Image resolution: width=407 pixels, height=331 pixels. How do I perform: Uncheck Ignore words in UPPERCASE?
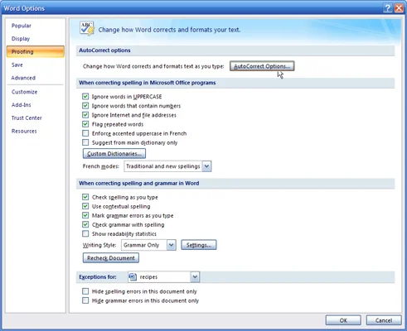point(85,97)
